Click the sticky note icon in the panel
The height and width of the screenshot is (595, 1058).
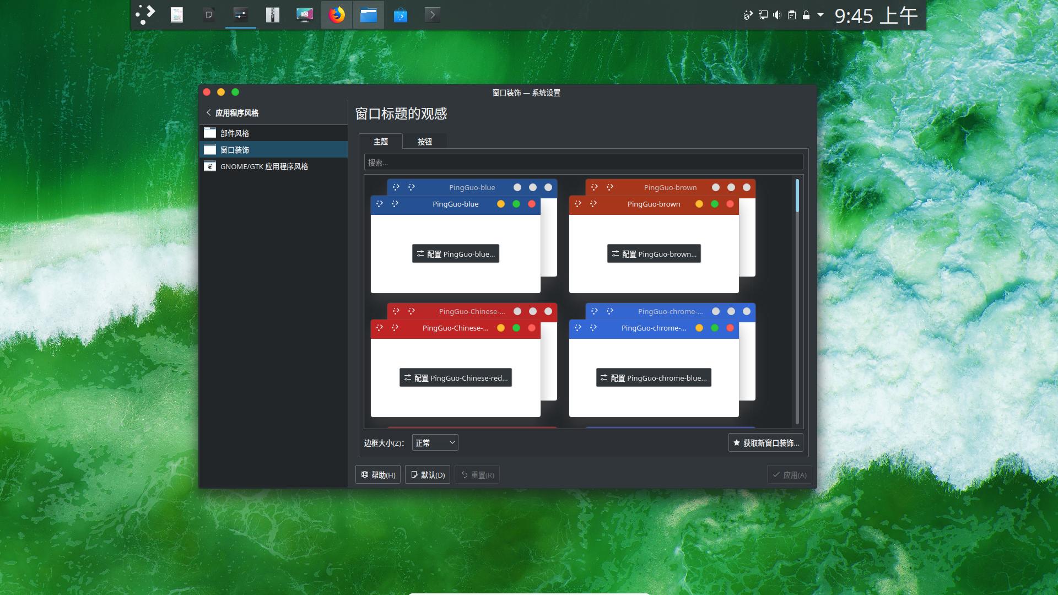[209, 15]
